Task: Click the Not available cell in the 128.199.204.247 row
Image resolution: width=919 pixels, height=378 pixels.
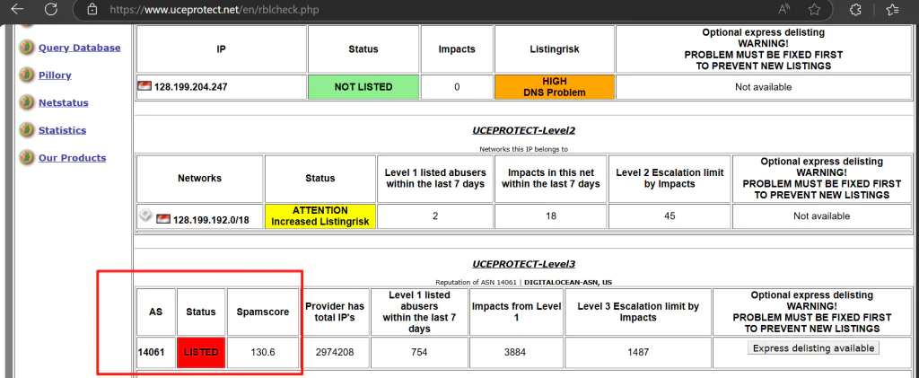Action: [763, 87]
